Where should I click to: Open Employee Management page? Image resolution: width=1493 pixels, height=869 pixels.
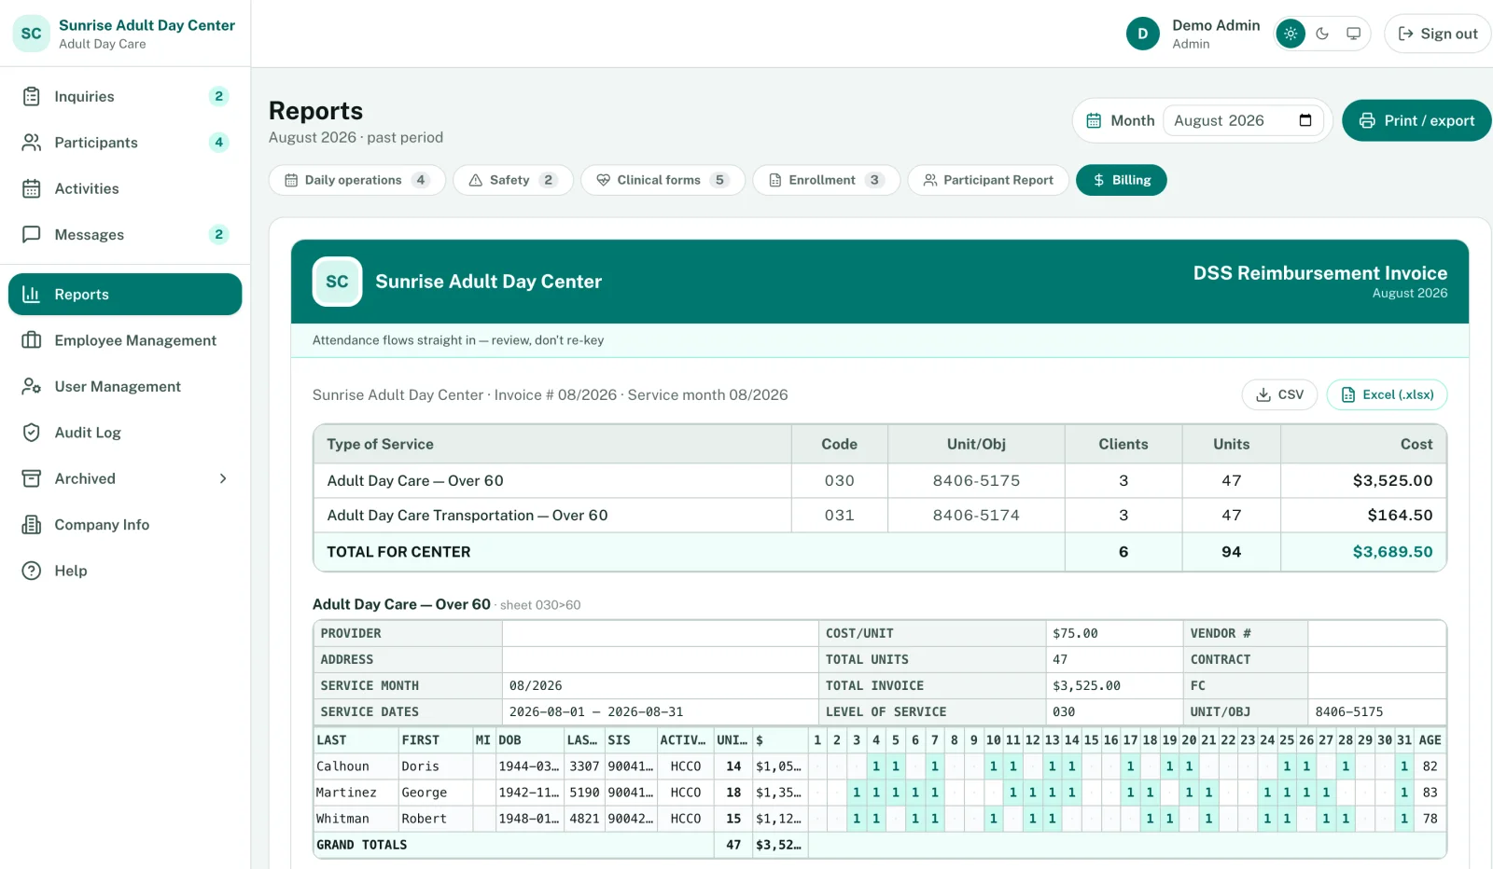point(125,340)
